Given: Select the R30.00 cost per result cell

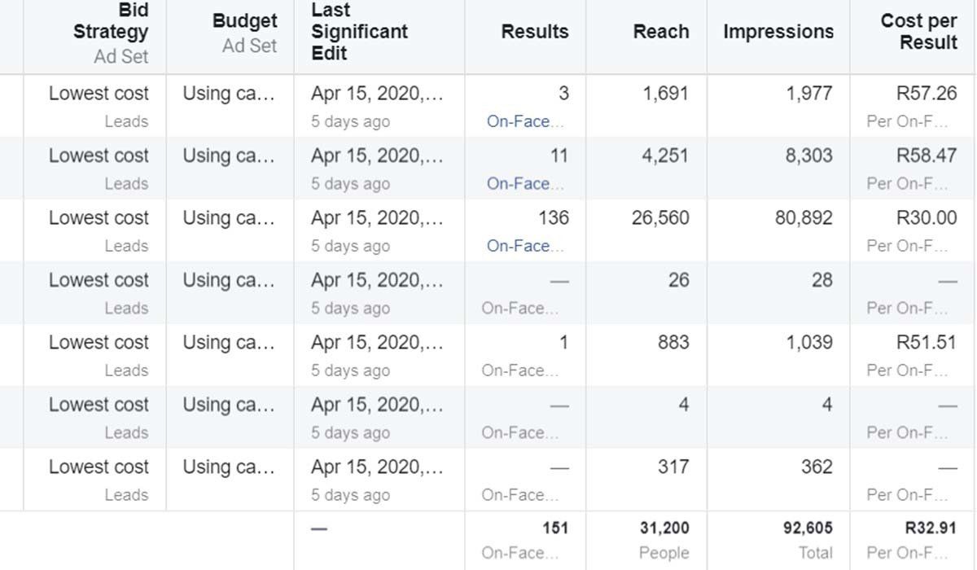Looking at the screenshot, I should [927, 218].
